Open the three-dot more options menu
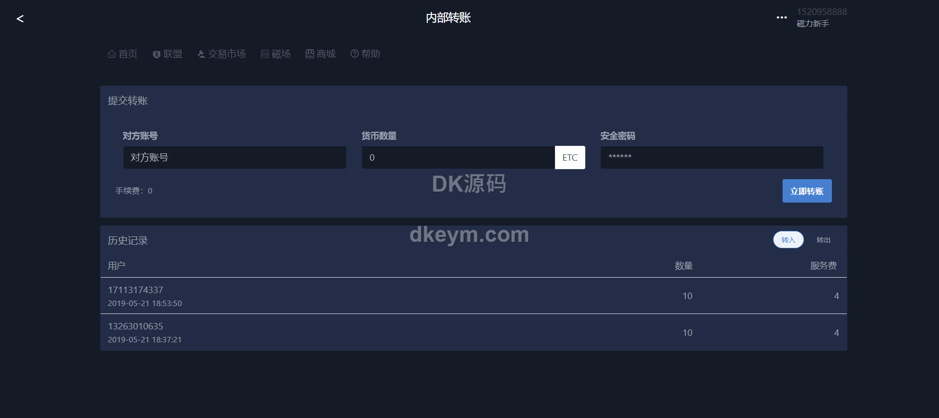Viewport: 939px width, 418px height. tap(782, 17)
